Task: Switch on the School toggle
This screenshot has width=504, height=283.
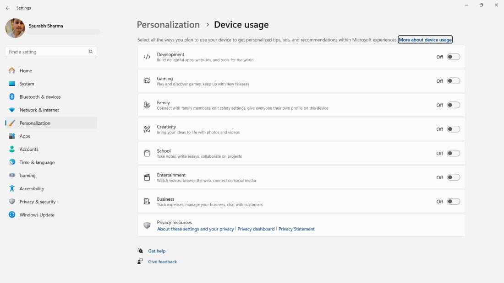Action: (x=453, y=153)
